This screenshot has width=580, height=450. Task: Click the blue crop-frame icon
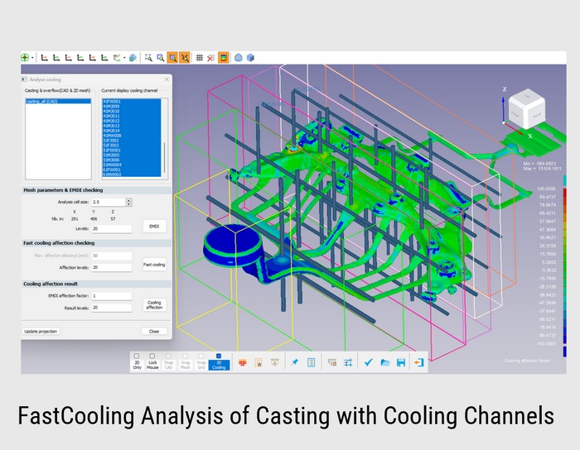(348, 362)
